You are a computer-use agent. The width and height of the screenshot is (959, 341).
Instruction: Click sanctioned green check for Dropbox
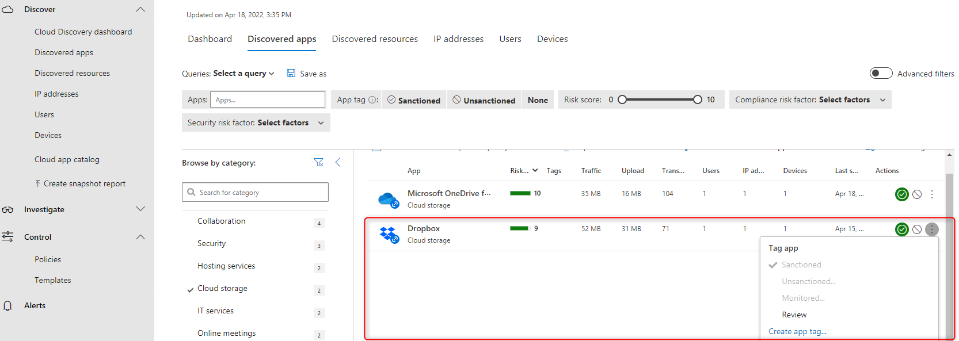click(901, 229)
